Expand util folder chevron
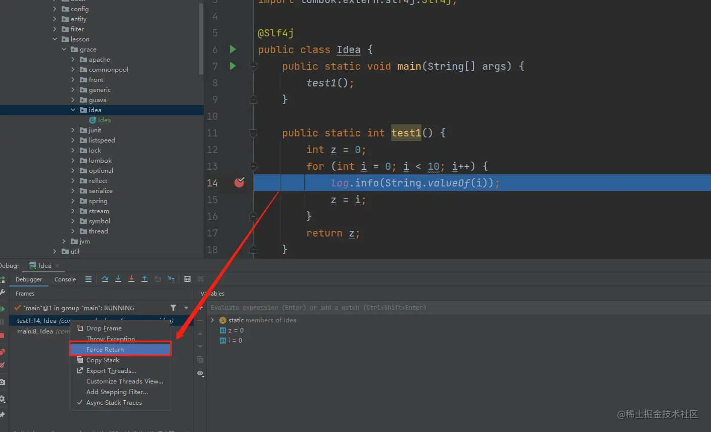711x432 pixels. [x=55, y=252]
